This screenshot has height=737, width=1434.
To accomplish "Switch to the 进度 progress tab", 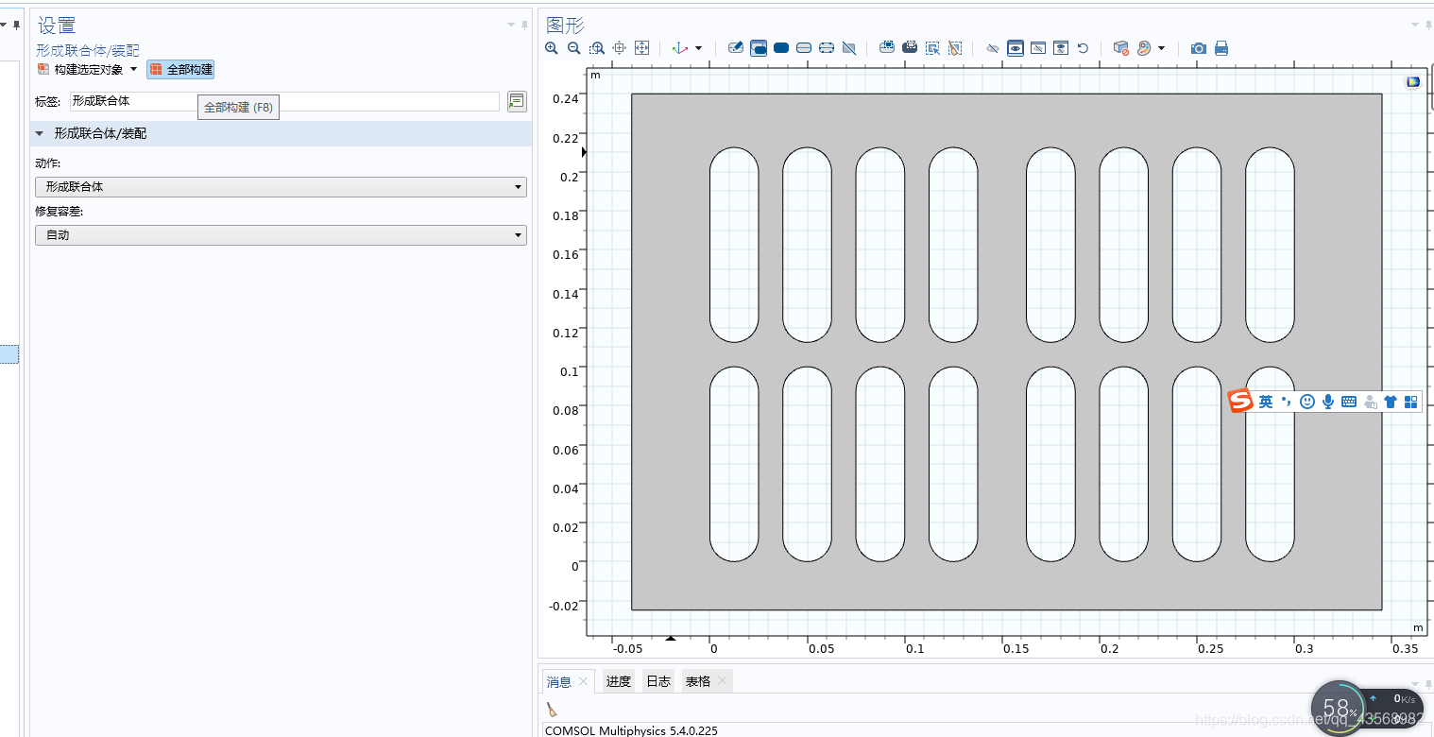I will 619,681.
